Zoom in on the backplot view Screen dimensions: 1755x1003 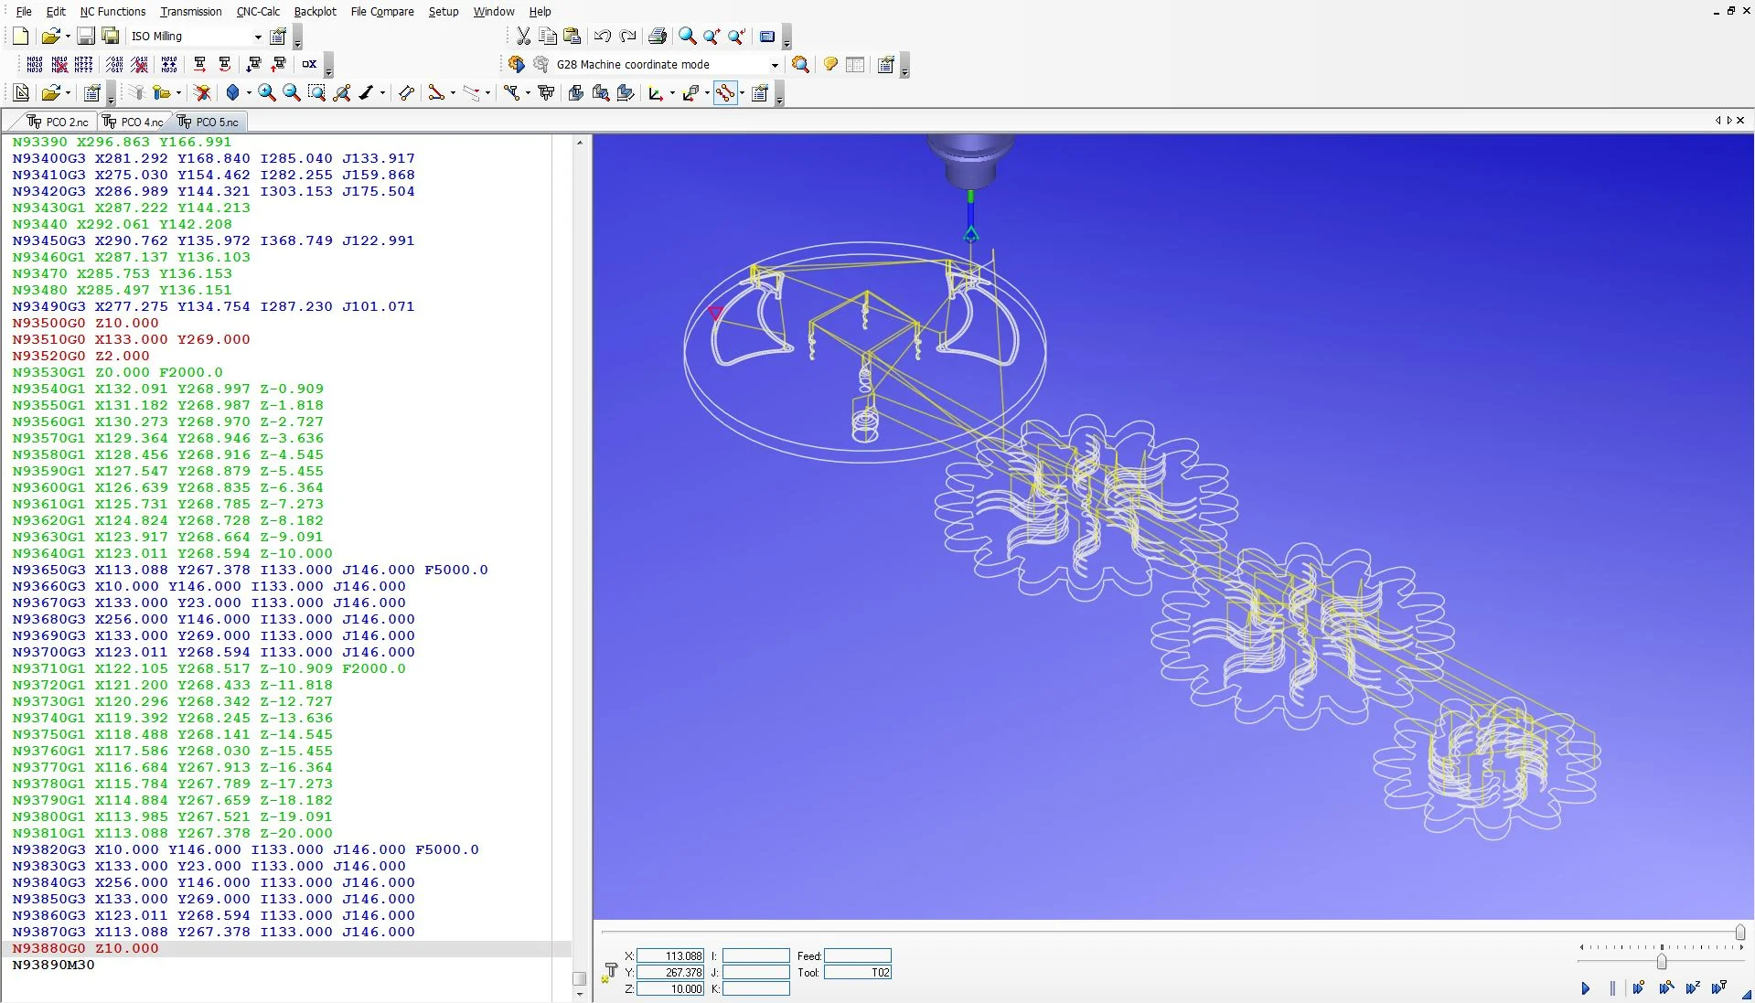click(x=266, y=93)
